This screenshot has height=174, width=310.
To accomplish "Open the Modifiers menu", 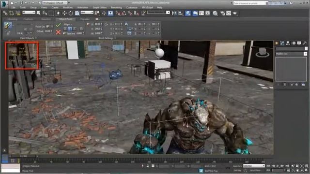I will tap(68, 8).
